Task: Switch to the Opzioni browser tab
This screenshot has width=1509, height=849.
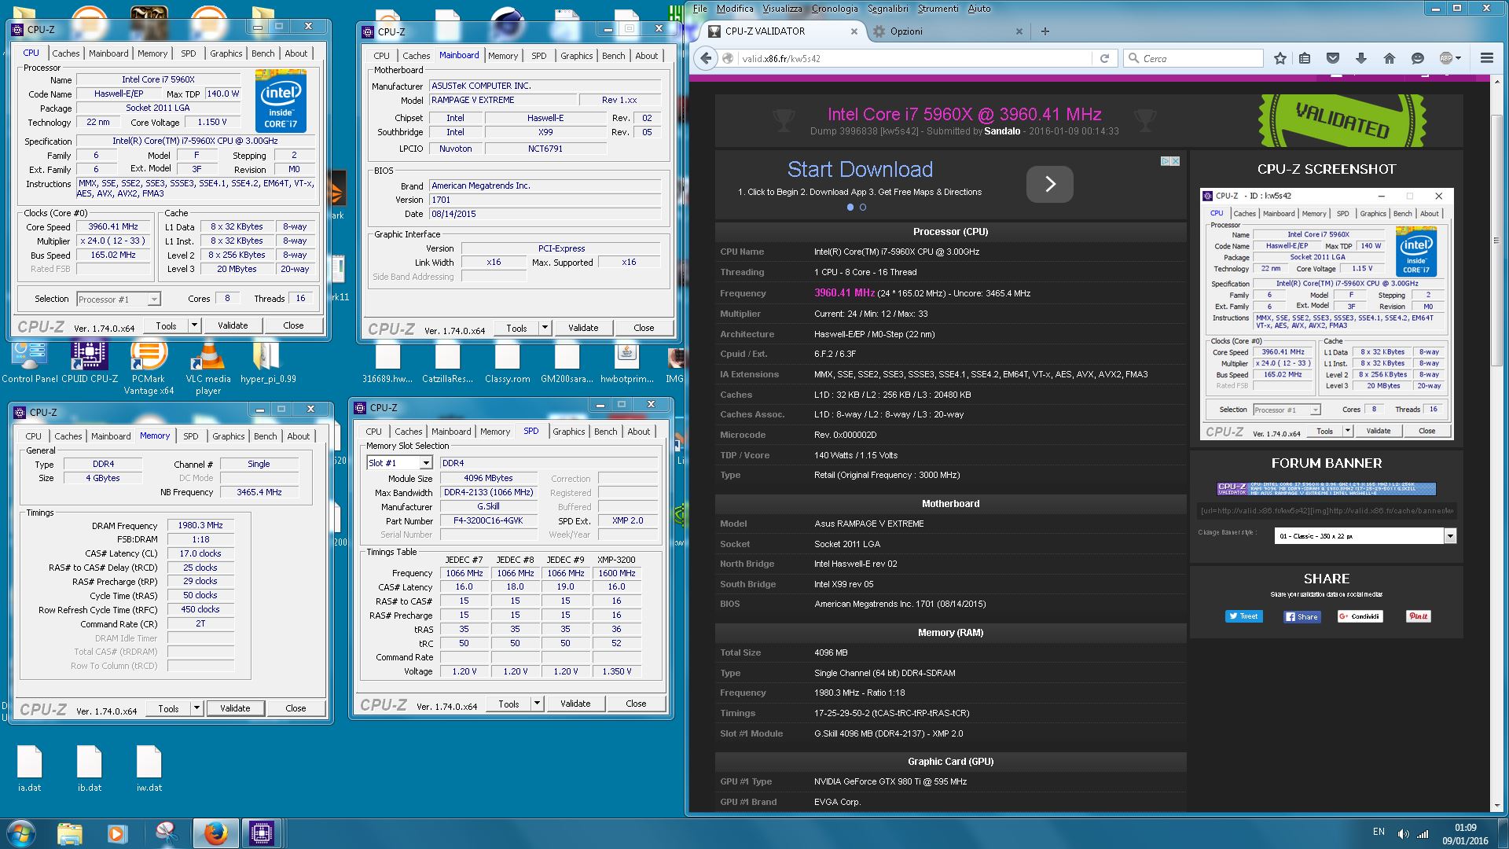Action: tap(948, 31)
